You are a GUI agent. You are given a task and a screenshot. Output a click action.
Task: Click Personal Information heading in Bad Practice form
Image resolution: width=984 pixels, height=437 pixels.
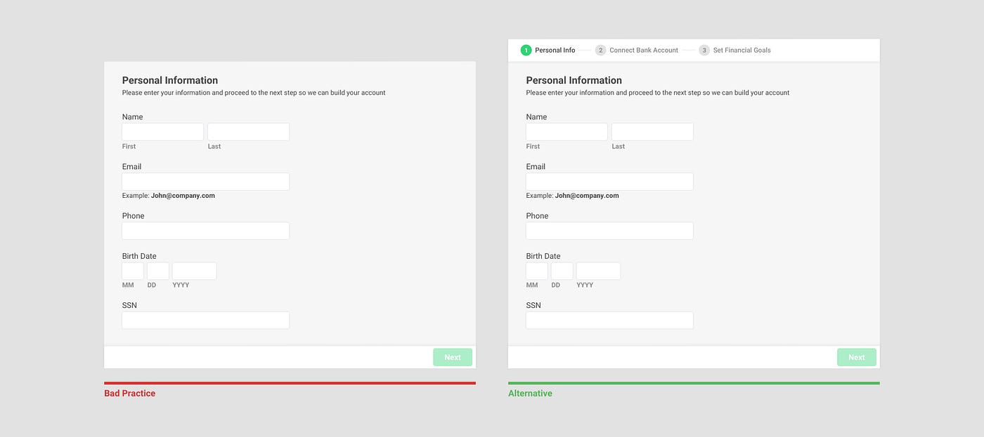pos(170,80)
